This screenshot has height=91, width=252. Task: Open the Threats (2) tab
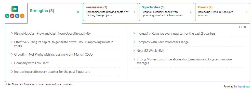[205, 7]
